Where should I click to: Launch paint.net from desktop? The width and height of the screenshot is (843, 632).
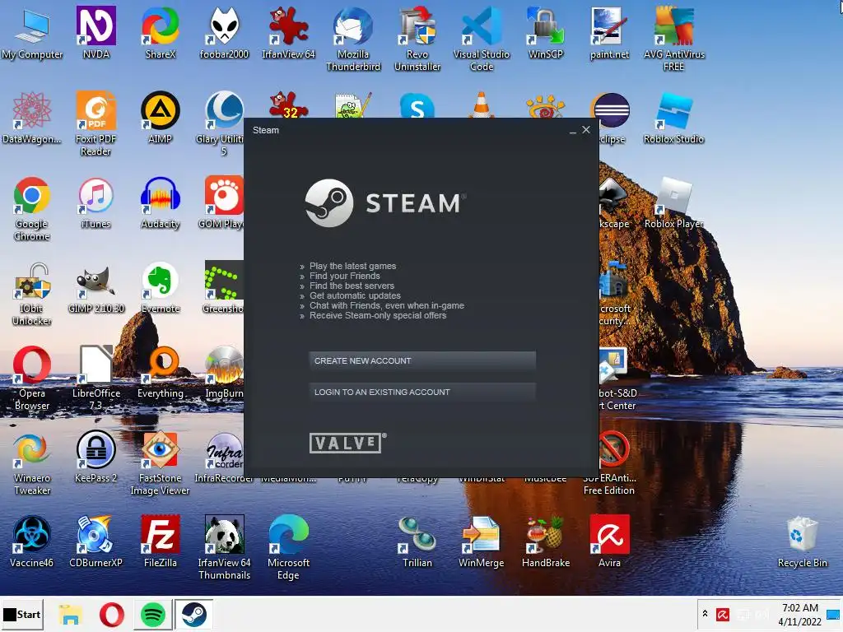click(x=609, y=33)
